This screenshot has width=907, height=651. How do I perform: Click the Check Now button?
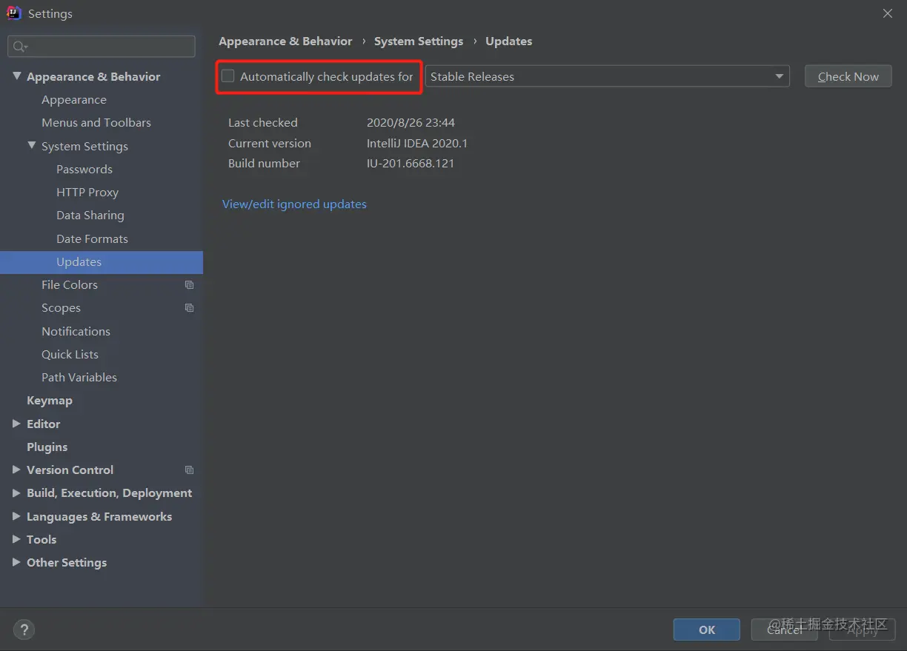point(848,76)
